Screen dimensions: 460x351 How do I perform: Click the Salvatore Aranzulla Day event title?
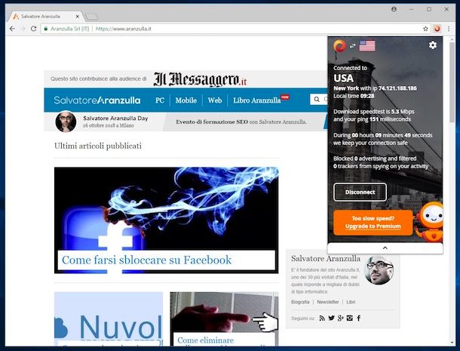pos(115,118)
